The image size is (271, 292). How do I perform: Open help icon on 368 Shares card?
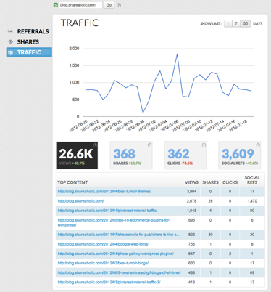coord(149,145)
